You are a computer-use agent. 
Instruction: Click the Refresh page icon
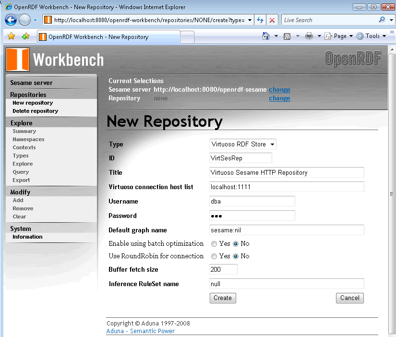(260, 20)
